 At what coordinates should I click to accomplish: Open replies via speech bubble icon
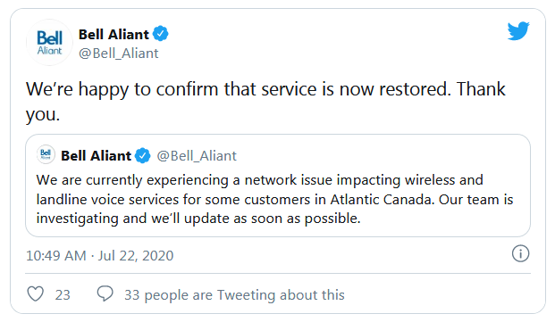105,293
